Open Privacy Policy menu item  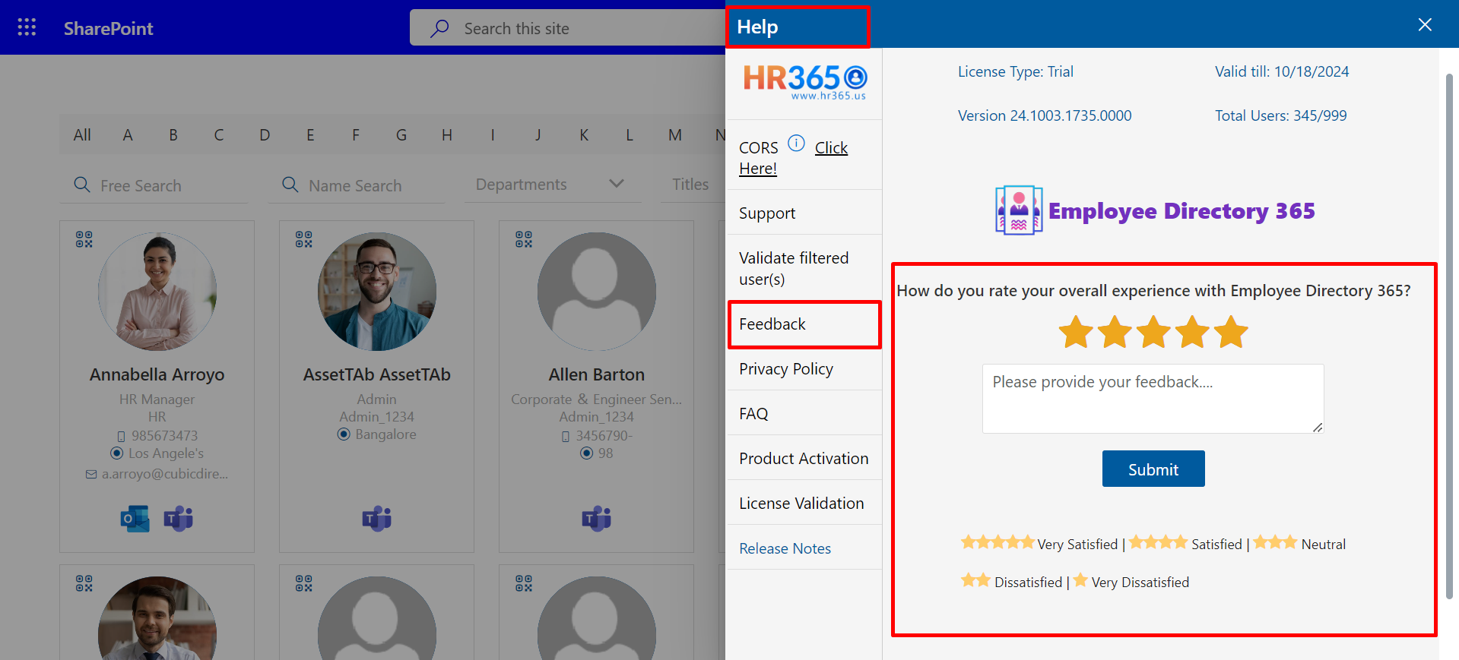click(804, 369)
